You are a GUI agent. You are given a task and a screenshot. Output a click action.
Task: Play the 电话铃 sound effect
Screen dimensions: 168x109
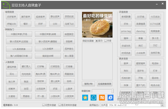[155, 63]
